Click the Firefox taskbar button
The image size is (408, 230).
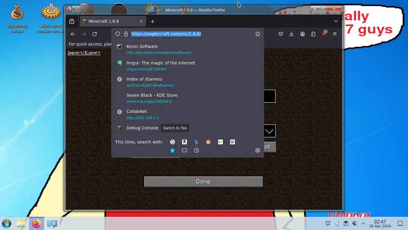[x=37, y=223]
